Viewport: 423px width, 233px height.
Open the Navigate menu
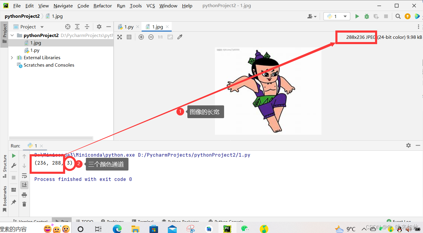63,6
